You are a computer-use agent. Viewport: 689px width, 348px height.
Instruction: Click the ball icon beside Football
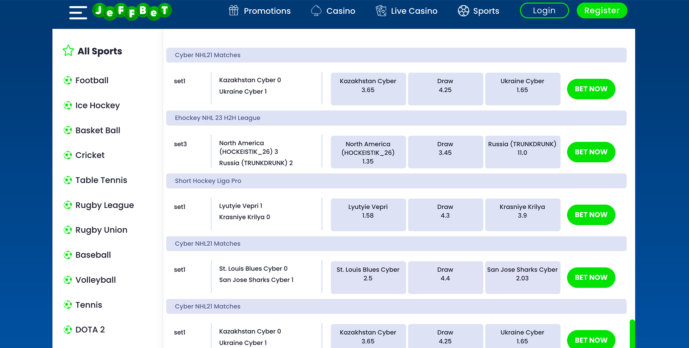(68, 80)
